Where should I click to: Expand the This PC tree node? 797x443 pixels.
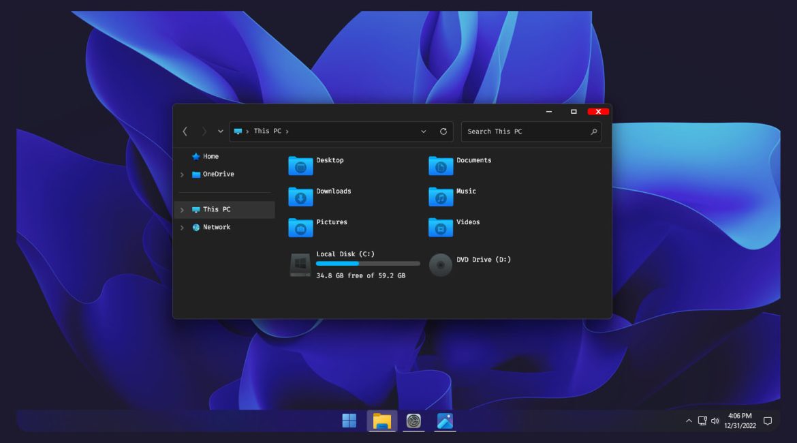182,209
